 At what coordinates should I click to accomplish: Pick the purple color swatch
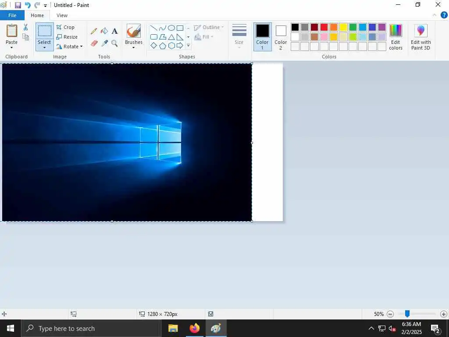[x=382, y=27]
